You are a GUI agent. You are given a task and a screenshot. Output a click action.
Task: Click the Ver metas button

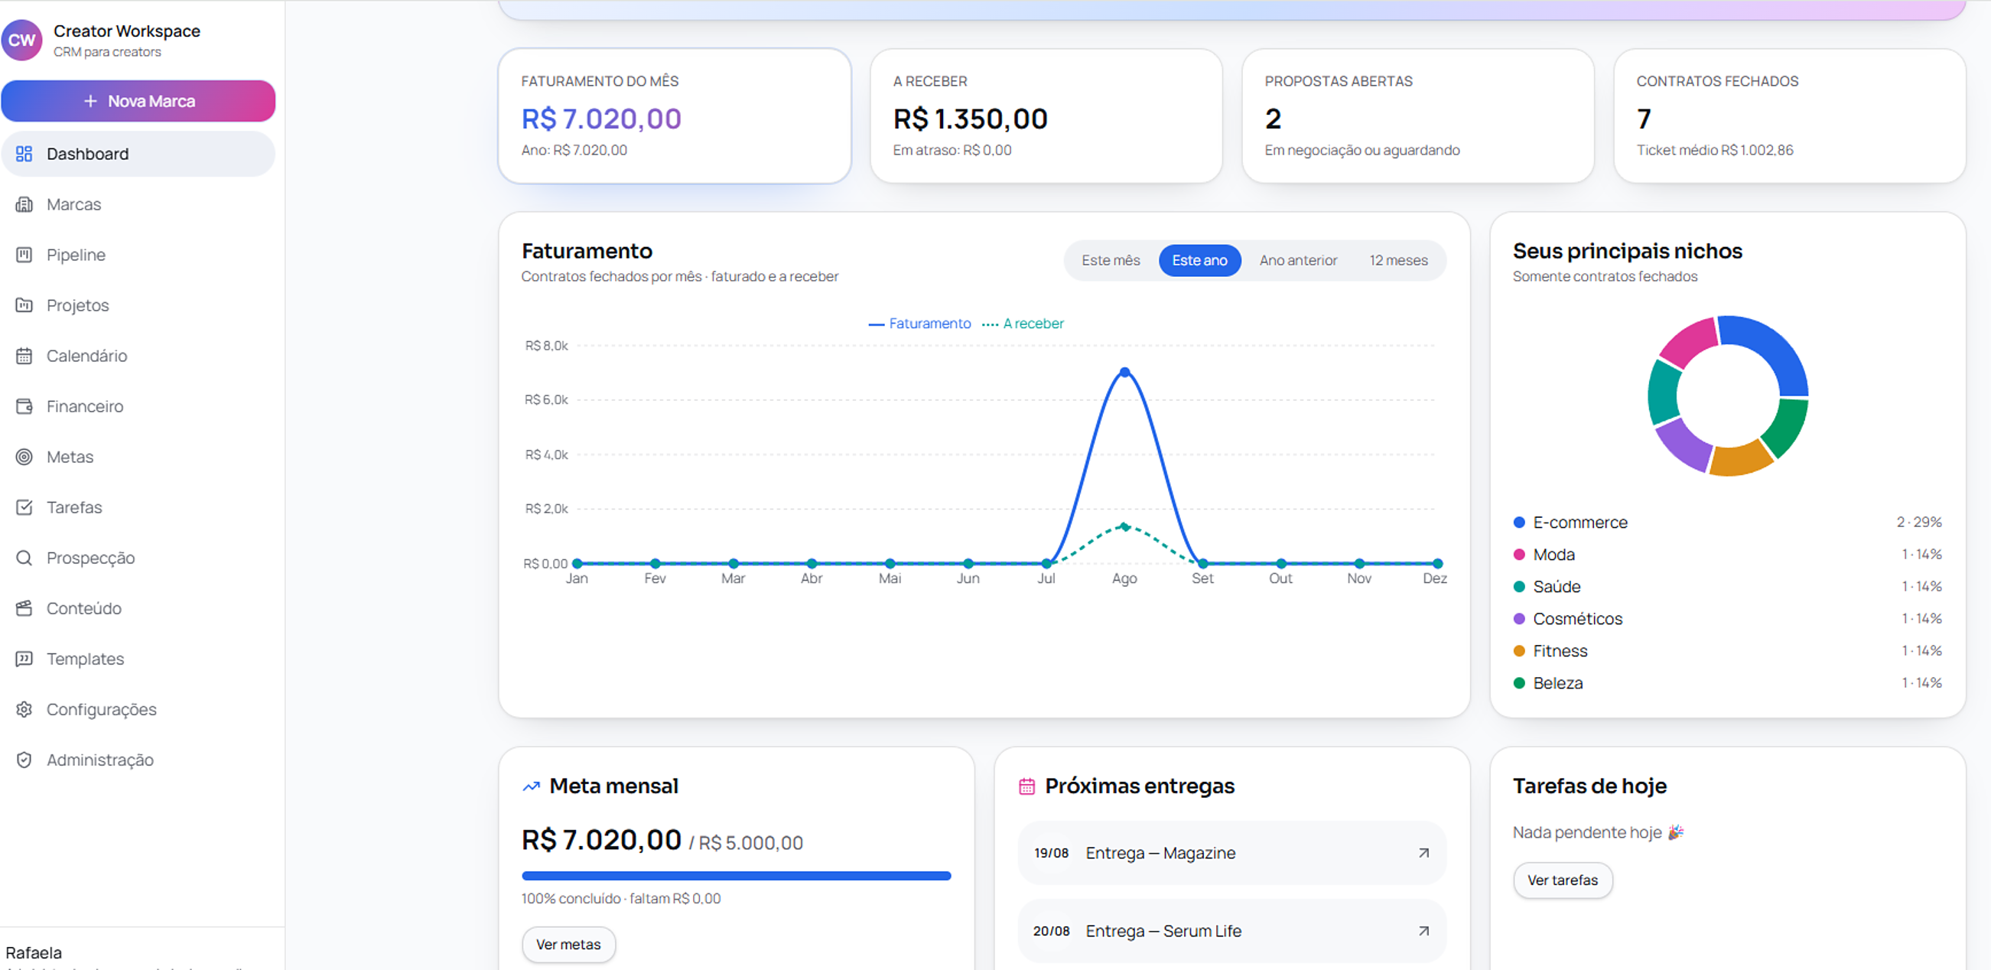click(568, 945)
